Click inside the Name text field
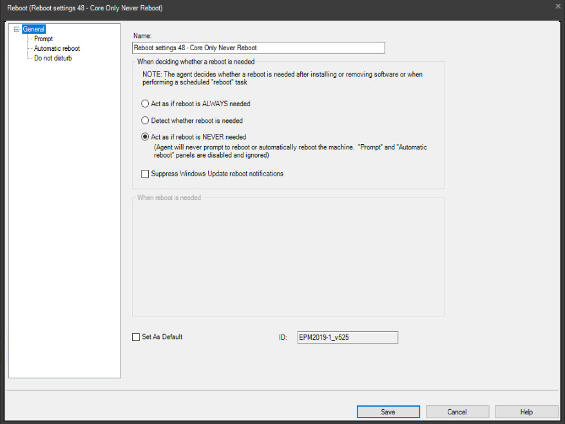The width and height of the screenshot is (565, 424). [x=258, y=48]
